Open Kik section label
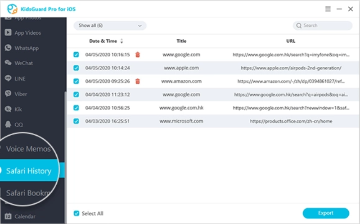Screen dimensions: 360x224 click(18, 109)
